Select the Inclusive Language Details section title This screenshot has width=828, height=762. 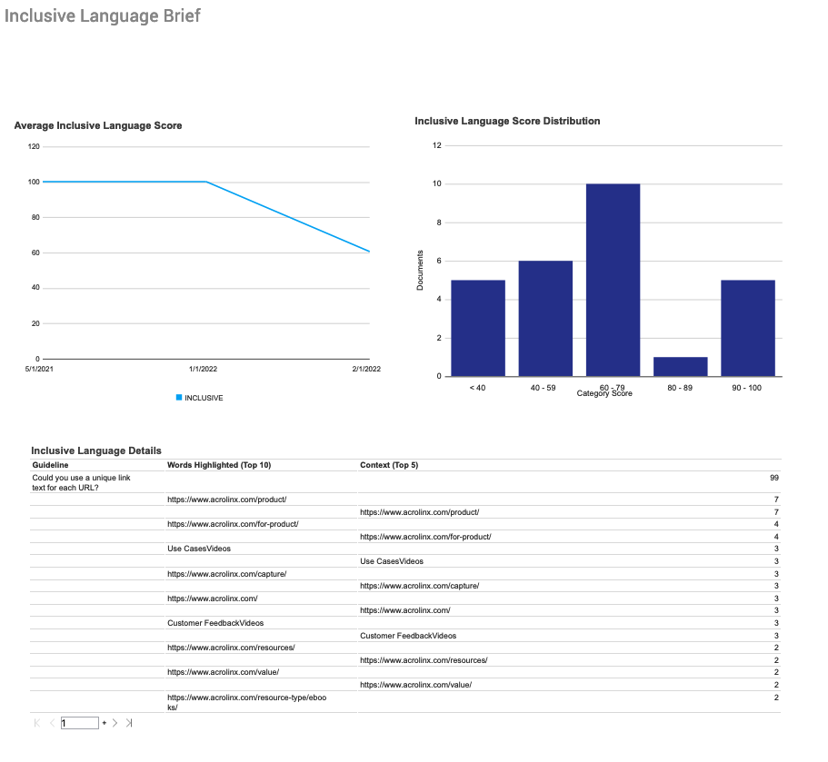[x=95, y=450]
